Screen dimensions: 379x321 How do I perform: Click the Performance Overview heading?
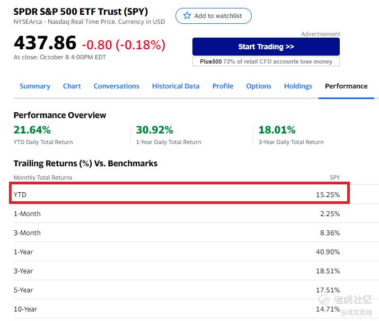click(60, 115)
